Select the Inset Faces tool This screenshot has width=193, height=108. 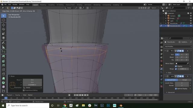(3, 61)
